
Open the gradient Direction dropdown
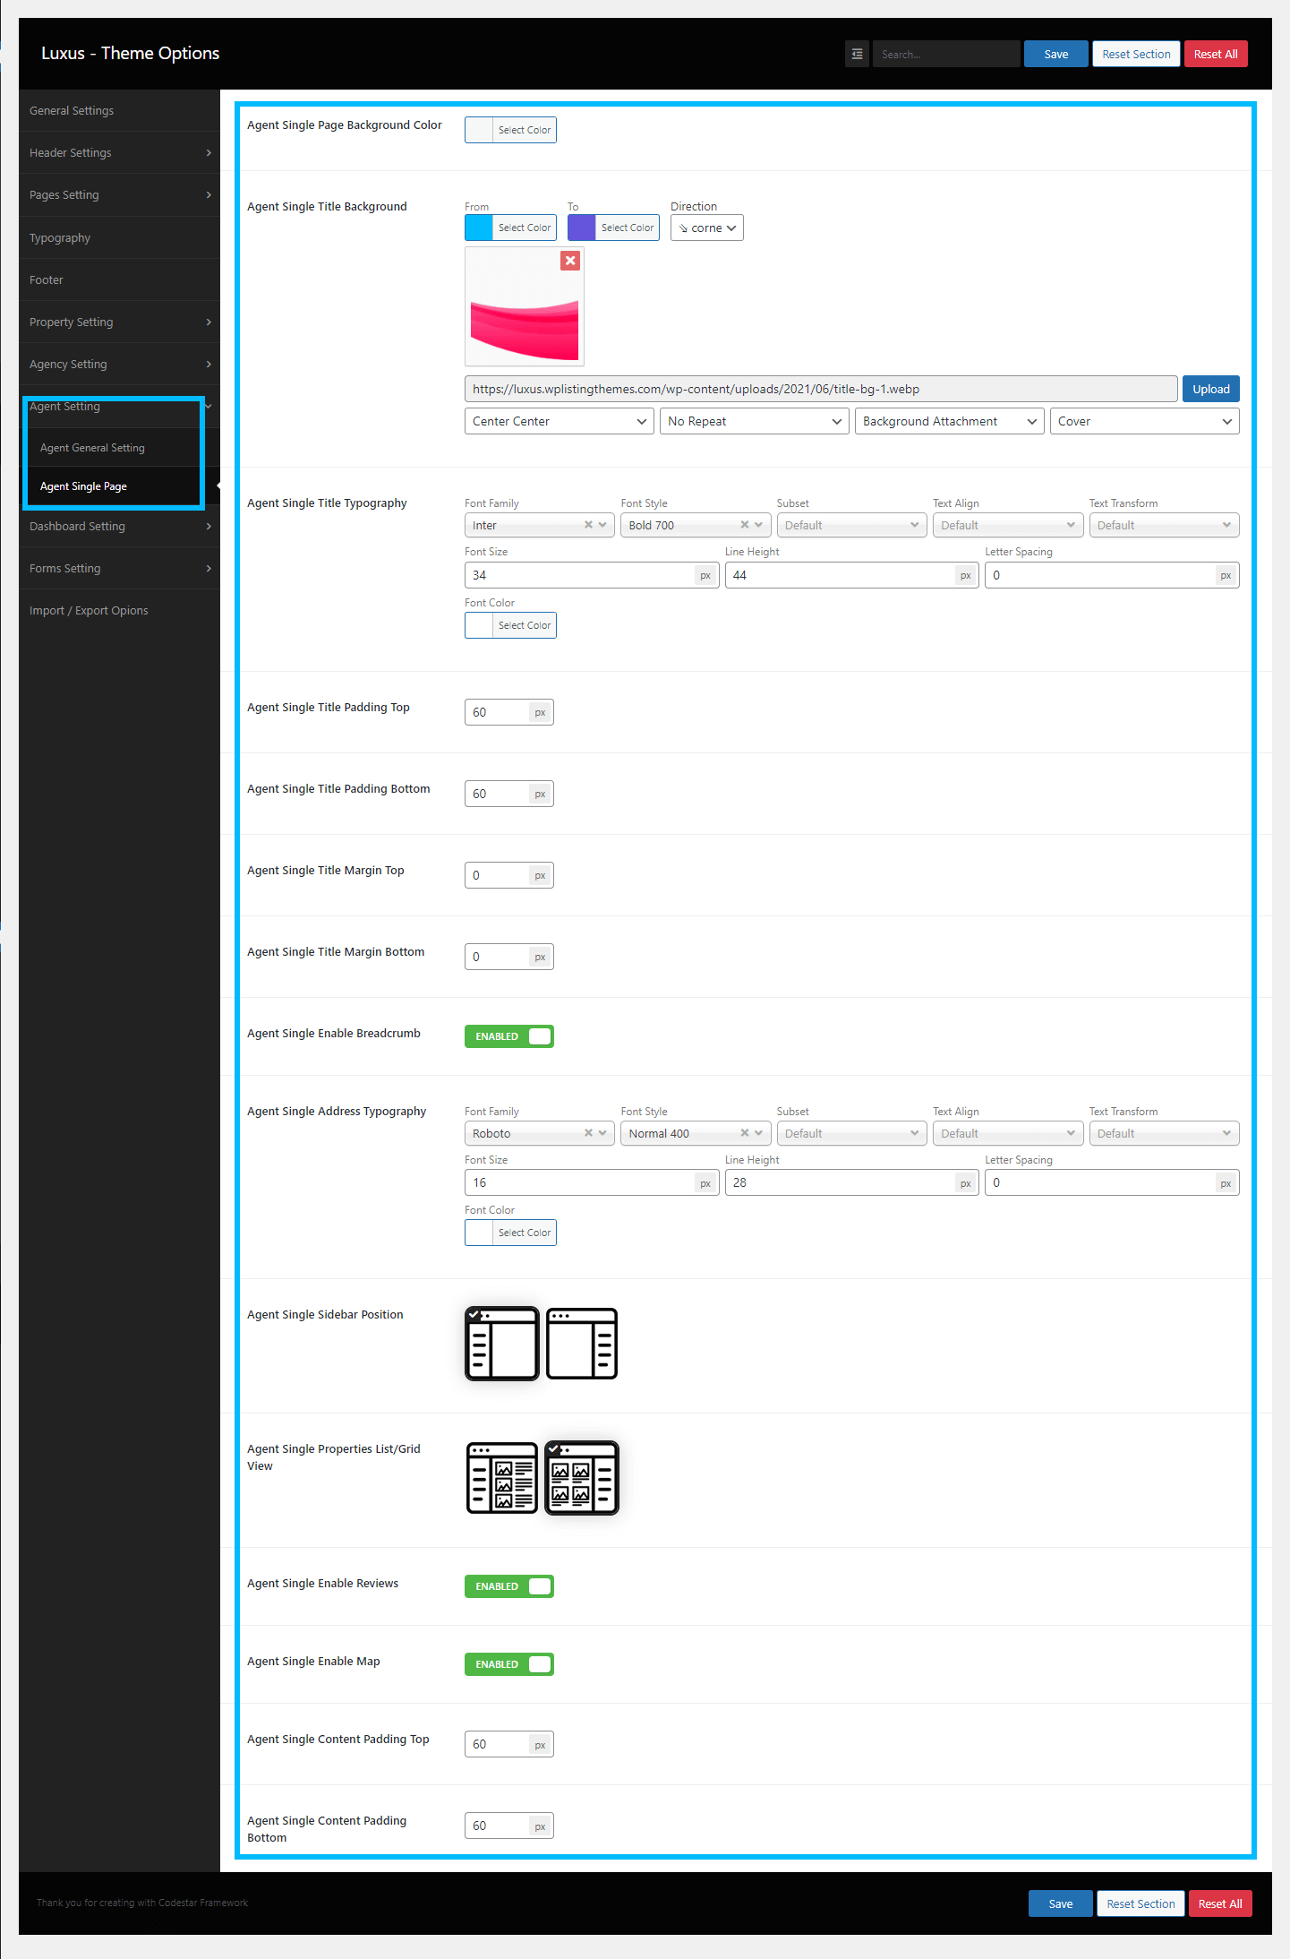click(706, 228)
